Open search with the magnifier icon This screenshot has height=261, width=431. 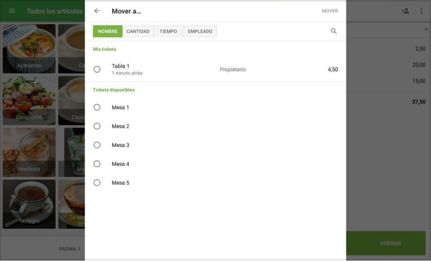pyautogui.click(x=333, y=31)
